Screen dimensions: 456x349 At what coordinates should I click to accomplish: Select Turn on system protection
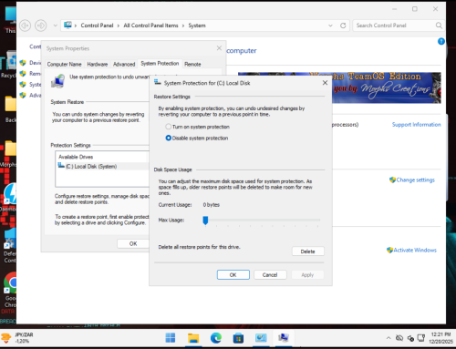point(197,127)
